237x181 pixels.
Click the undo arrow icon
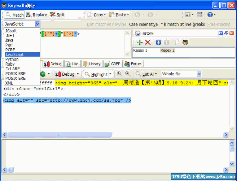tap(137, 15)
